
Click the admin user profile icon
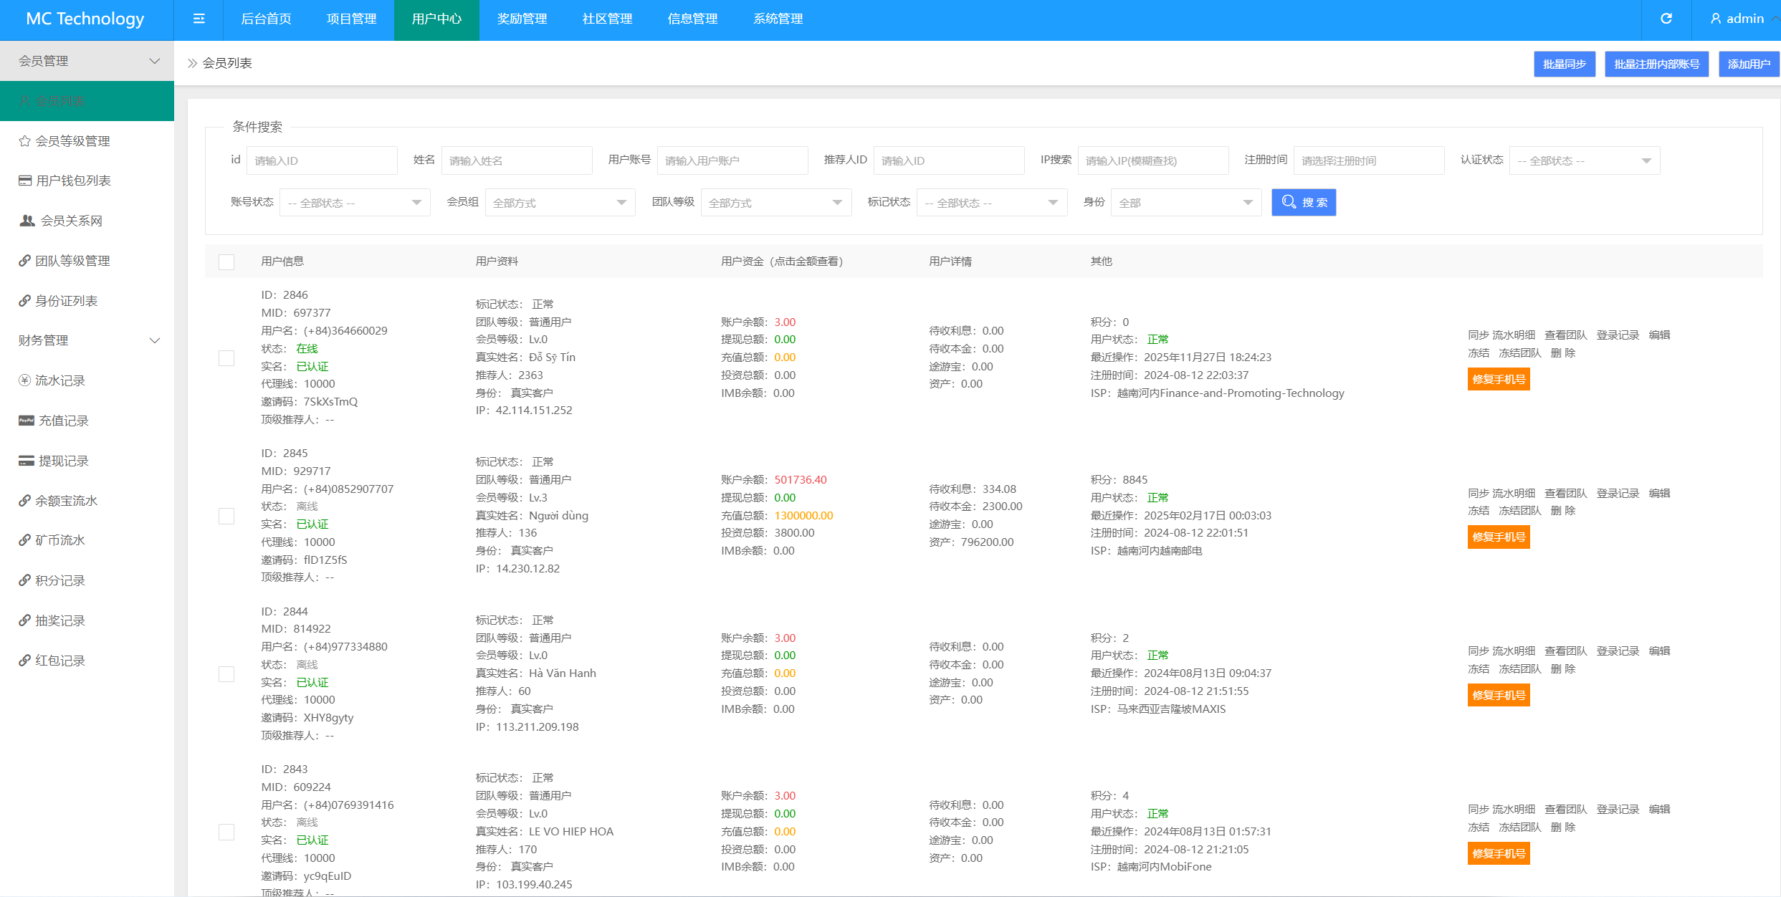(x=1716, y=19)
